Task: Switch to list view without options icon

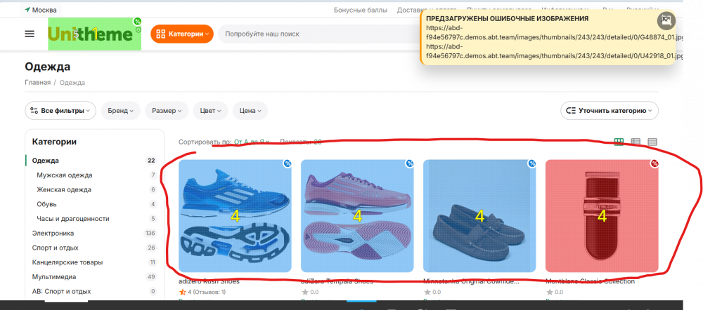Action: [636, 142]
